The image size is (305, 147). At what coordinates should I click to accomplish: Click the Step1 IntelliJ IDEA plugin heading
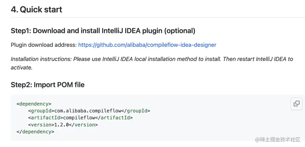[103, 31]
